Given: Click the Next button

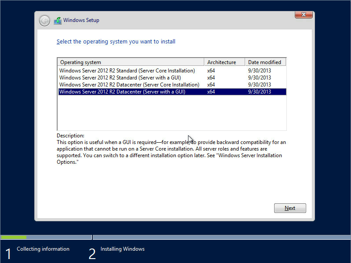Looking at the screenshot, I should tap(290, 208).
